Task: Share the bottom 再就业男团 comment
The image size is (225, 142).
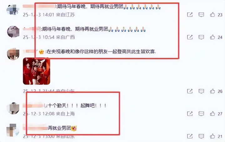Action: [x=190, y=136]
